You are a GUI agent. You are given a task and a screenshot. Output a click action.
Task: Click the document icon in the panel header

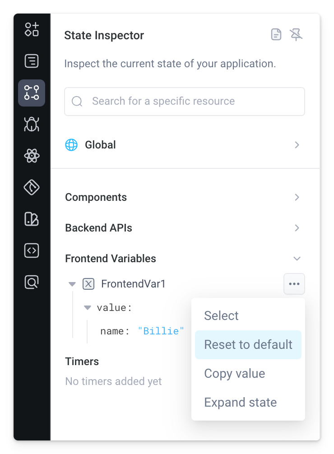click(276, 34)
